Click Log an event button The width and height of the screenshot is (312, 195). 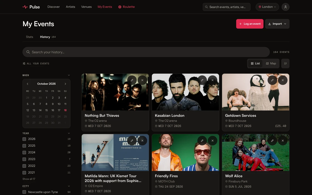[x=250, y=24]
